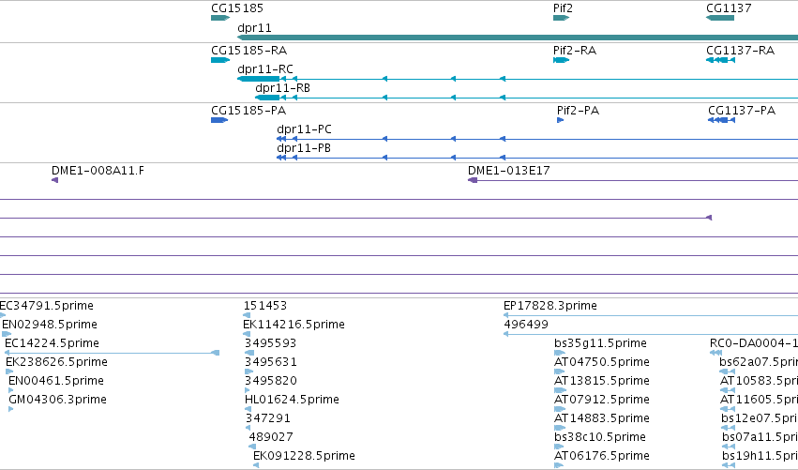Select the dpr11 gene bar

(x=518, y=38)
